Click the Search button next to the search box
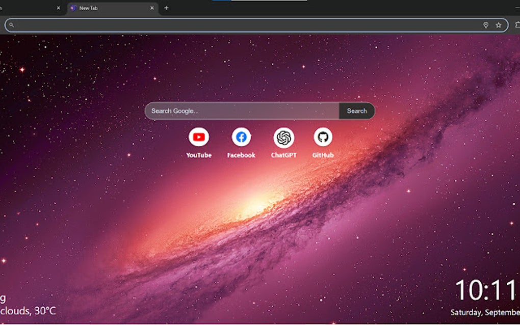The image size is (520, 325). (356, 111)
